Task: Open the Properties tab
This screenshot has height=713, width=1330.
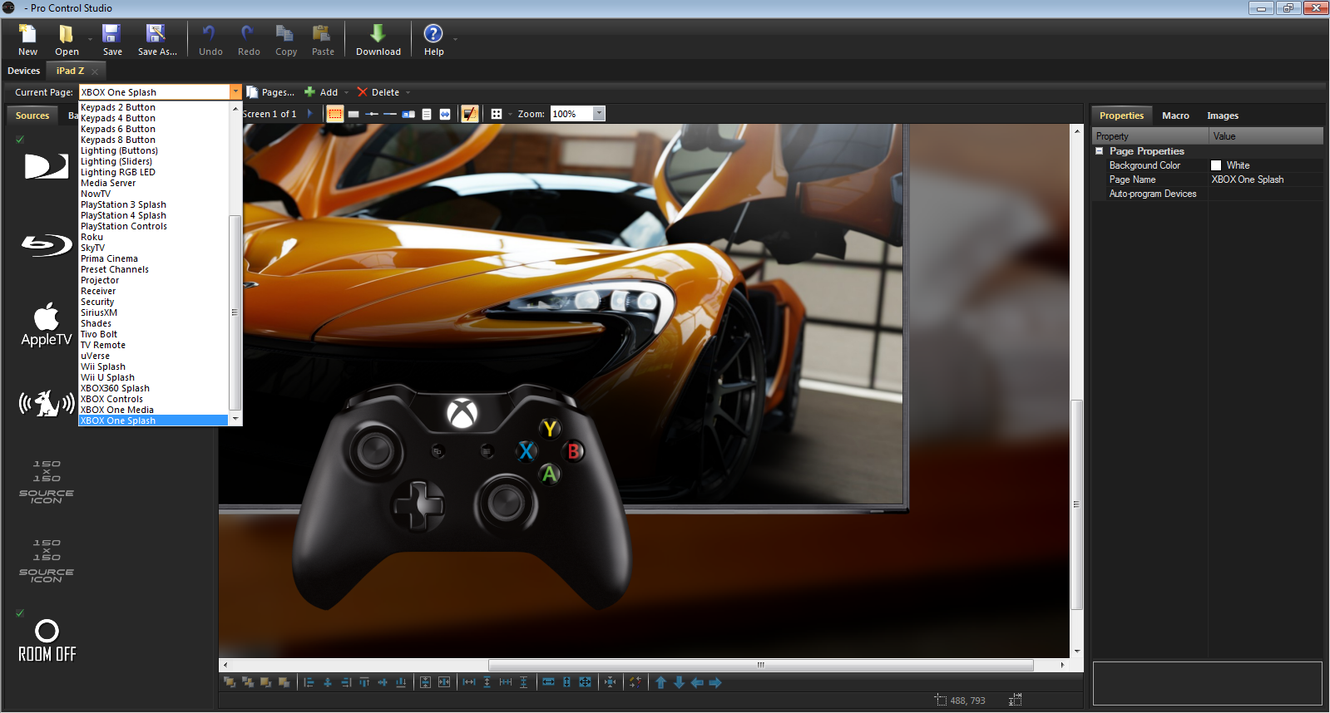Action: pyautogui.click(x=1121, y=116)
